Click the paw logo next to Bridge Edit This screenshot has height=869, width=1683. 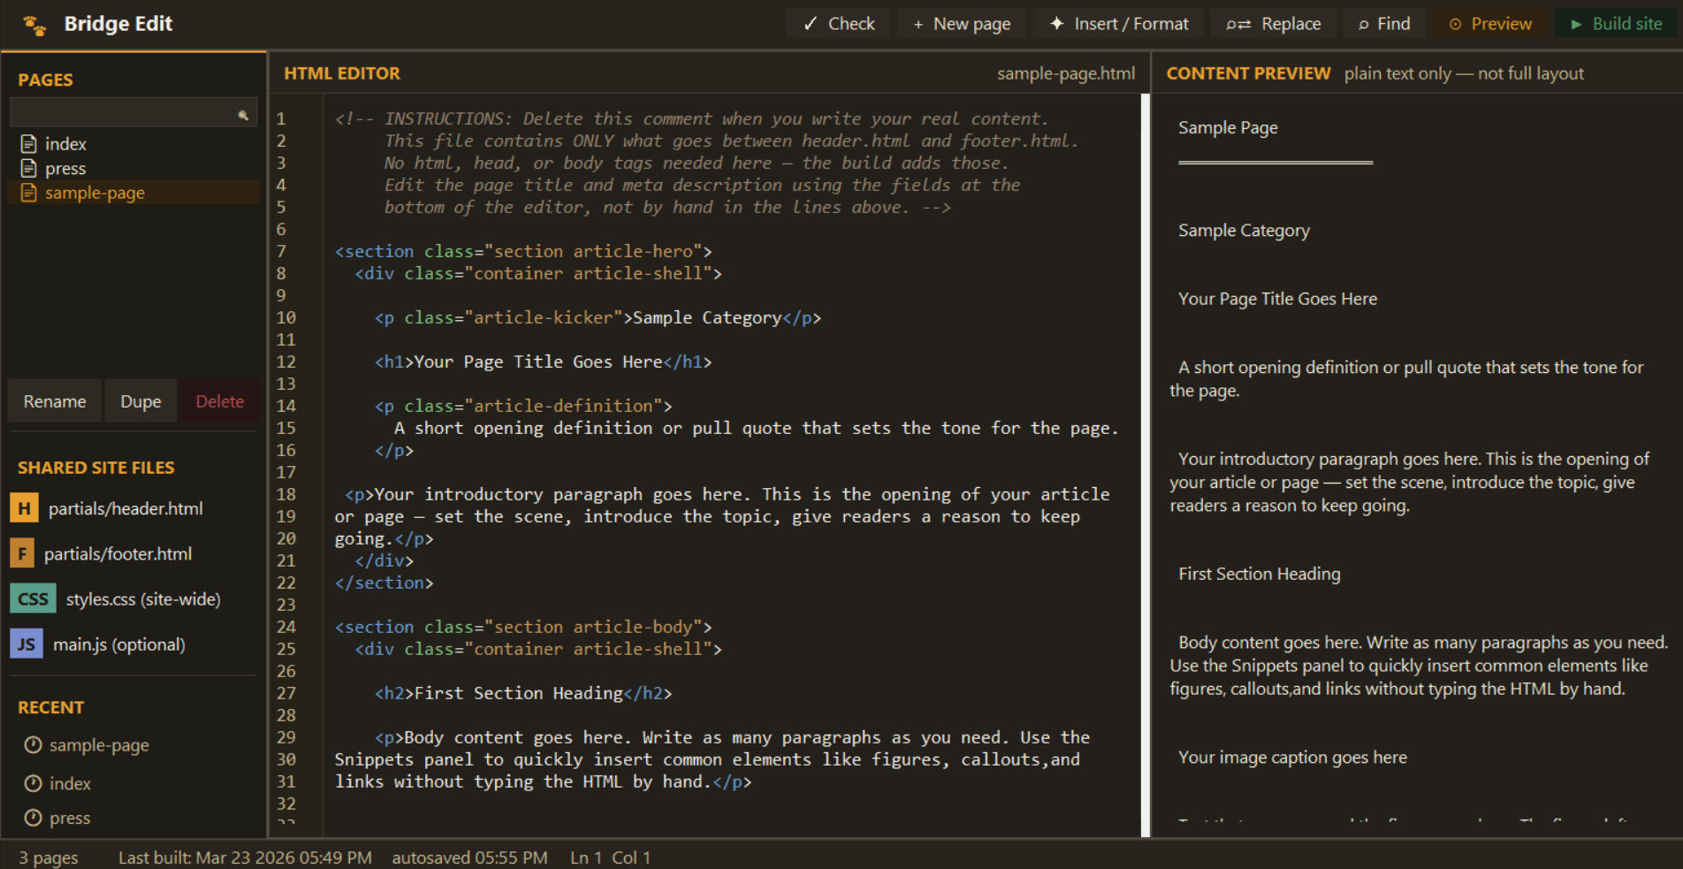click(x=34, y=23)
